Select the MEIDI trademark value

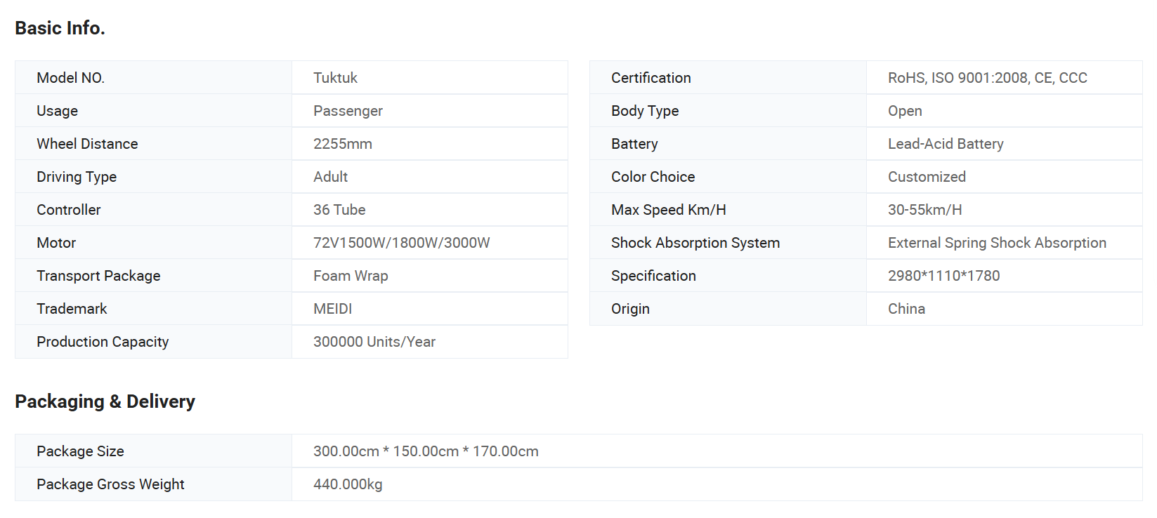[x=332, y=309]
